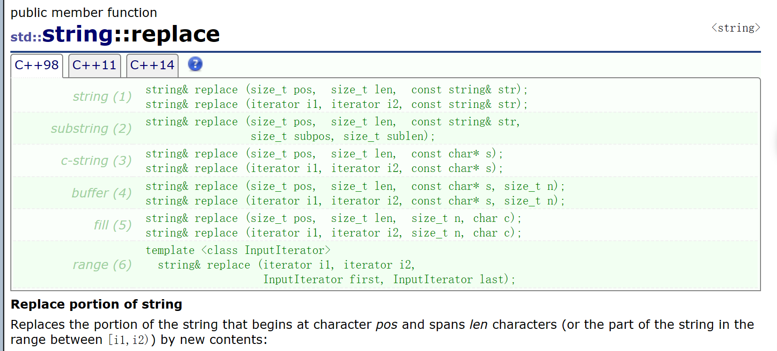Click the 'fill (5)' overload label
The width and height of the screenshot is (777, 351).
click(112, 225)
